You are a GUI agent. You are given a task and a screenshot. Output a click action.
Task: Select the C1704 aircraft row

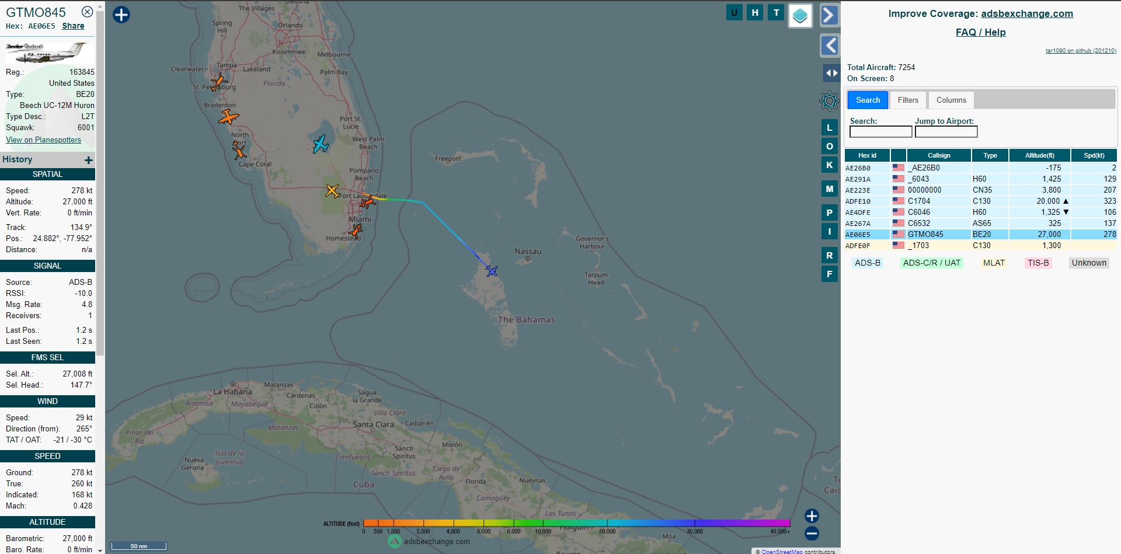coord(981,201)
